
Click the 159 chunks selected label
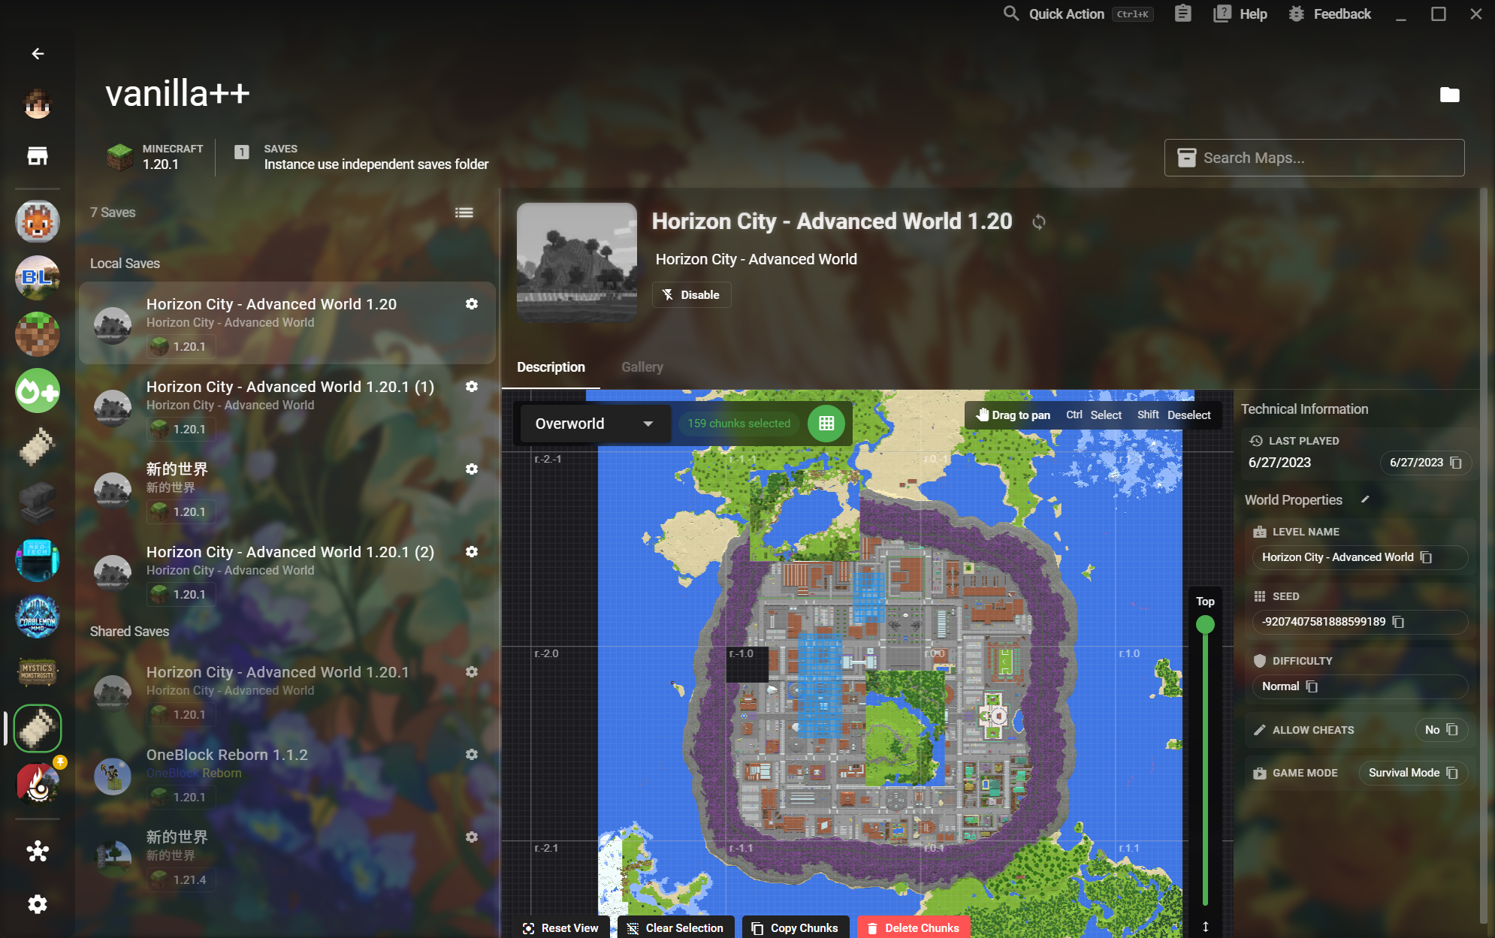(x=738, y=424)
